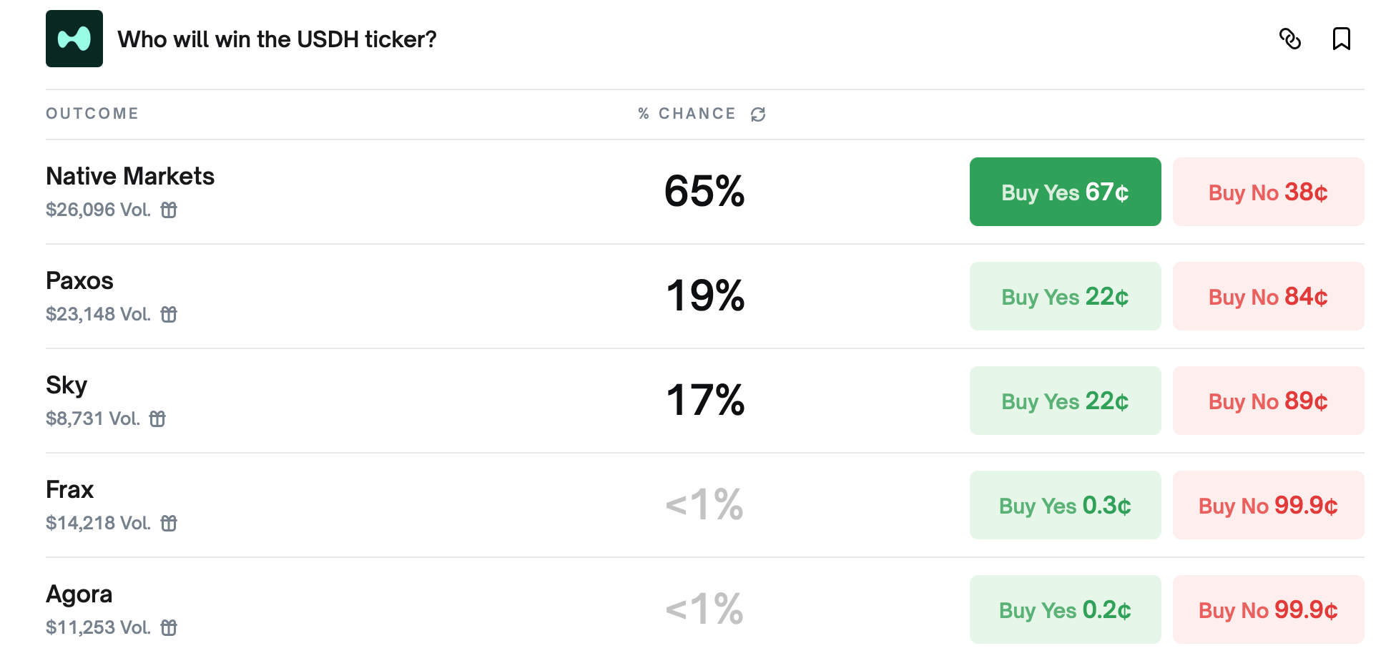
Task: Buy No on Sky at 89¢
Action: point(1268,401)
